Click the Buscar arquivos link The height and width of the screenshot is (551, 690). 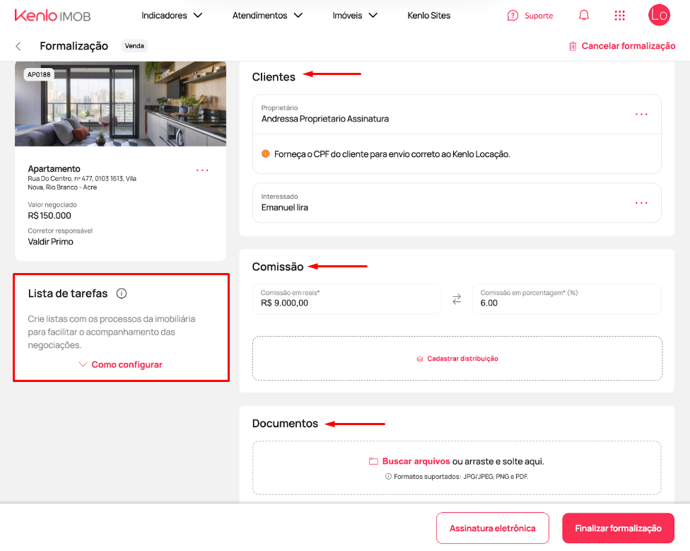click(x=416, y=461)
